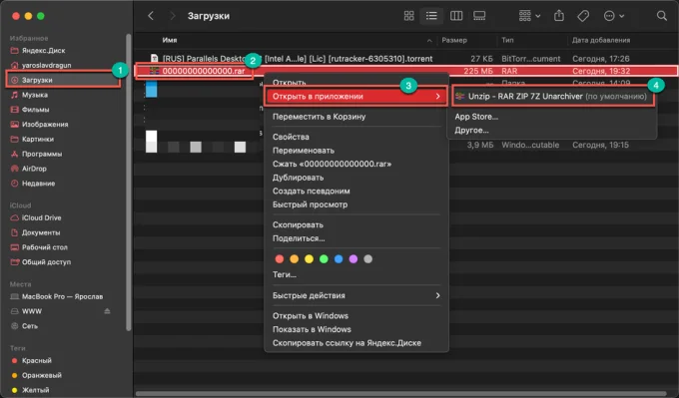Screen dimensions: 679x398
Task: Switch to list view
Action: pos(431,16)
